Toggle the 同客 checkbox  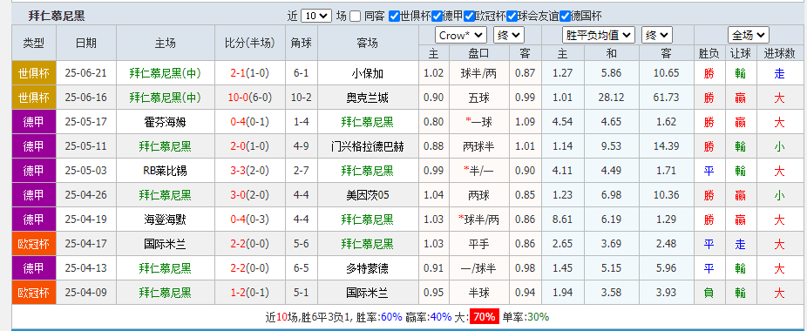[355, 16]
